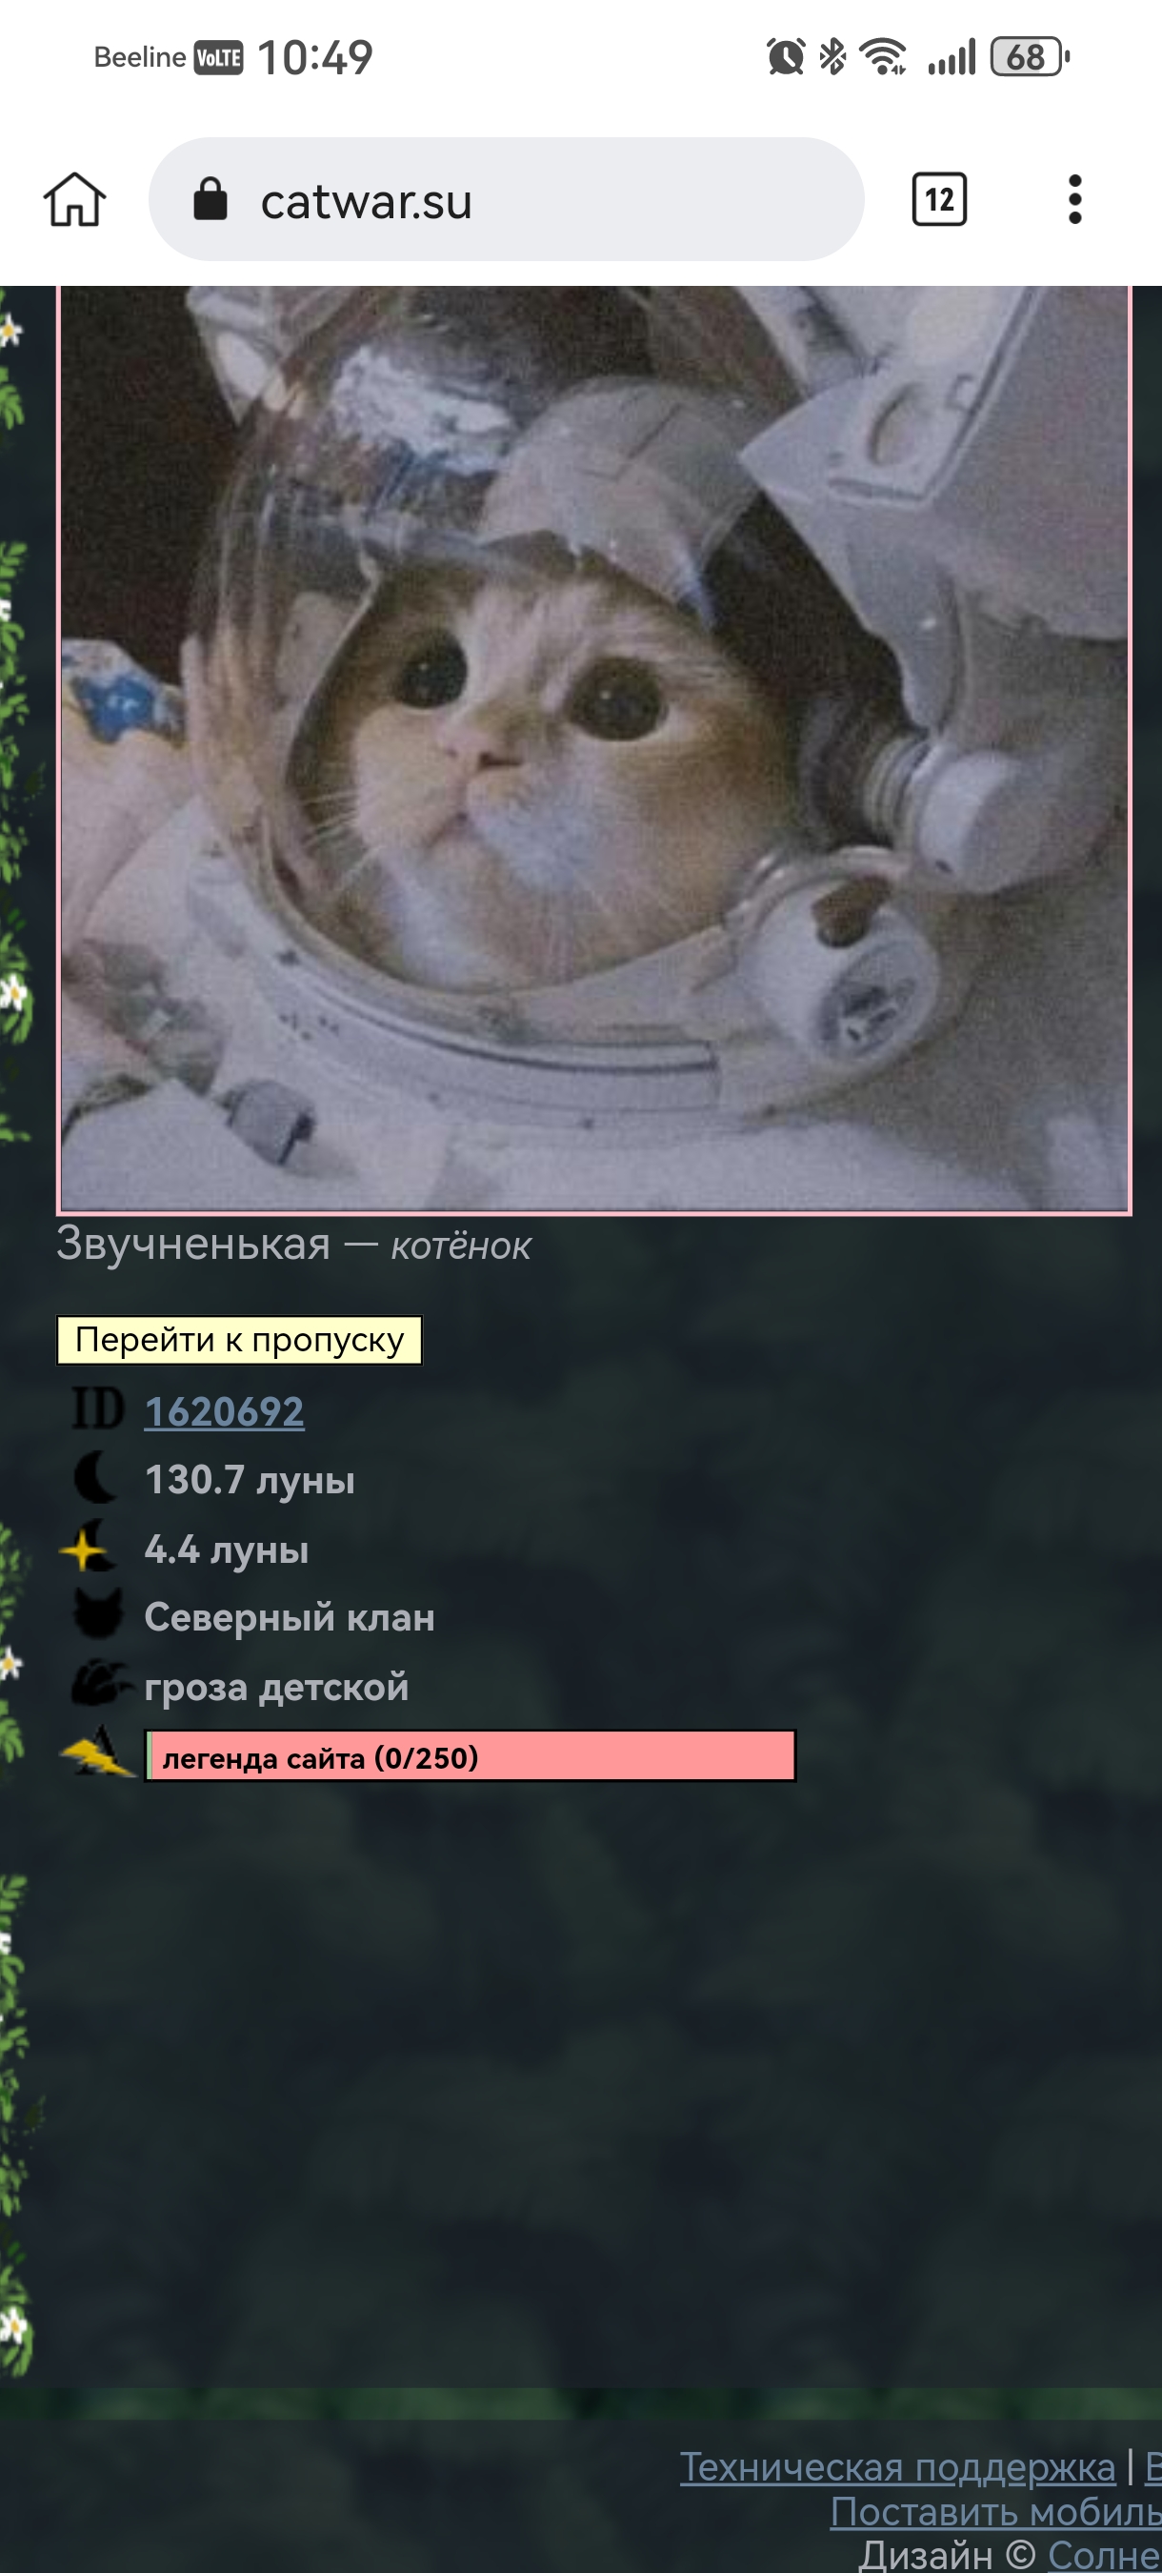
Task: Tap the astronaut kitten avatar image
Action: point(594,749)
